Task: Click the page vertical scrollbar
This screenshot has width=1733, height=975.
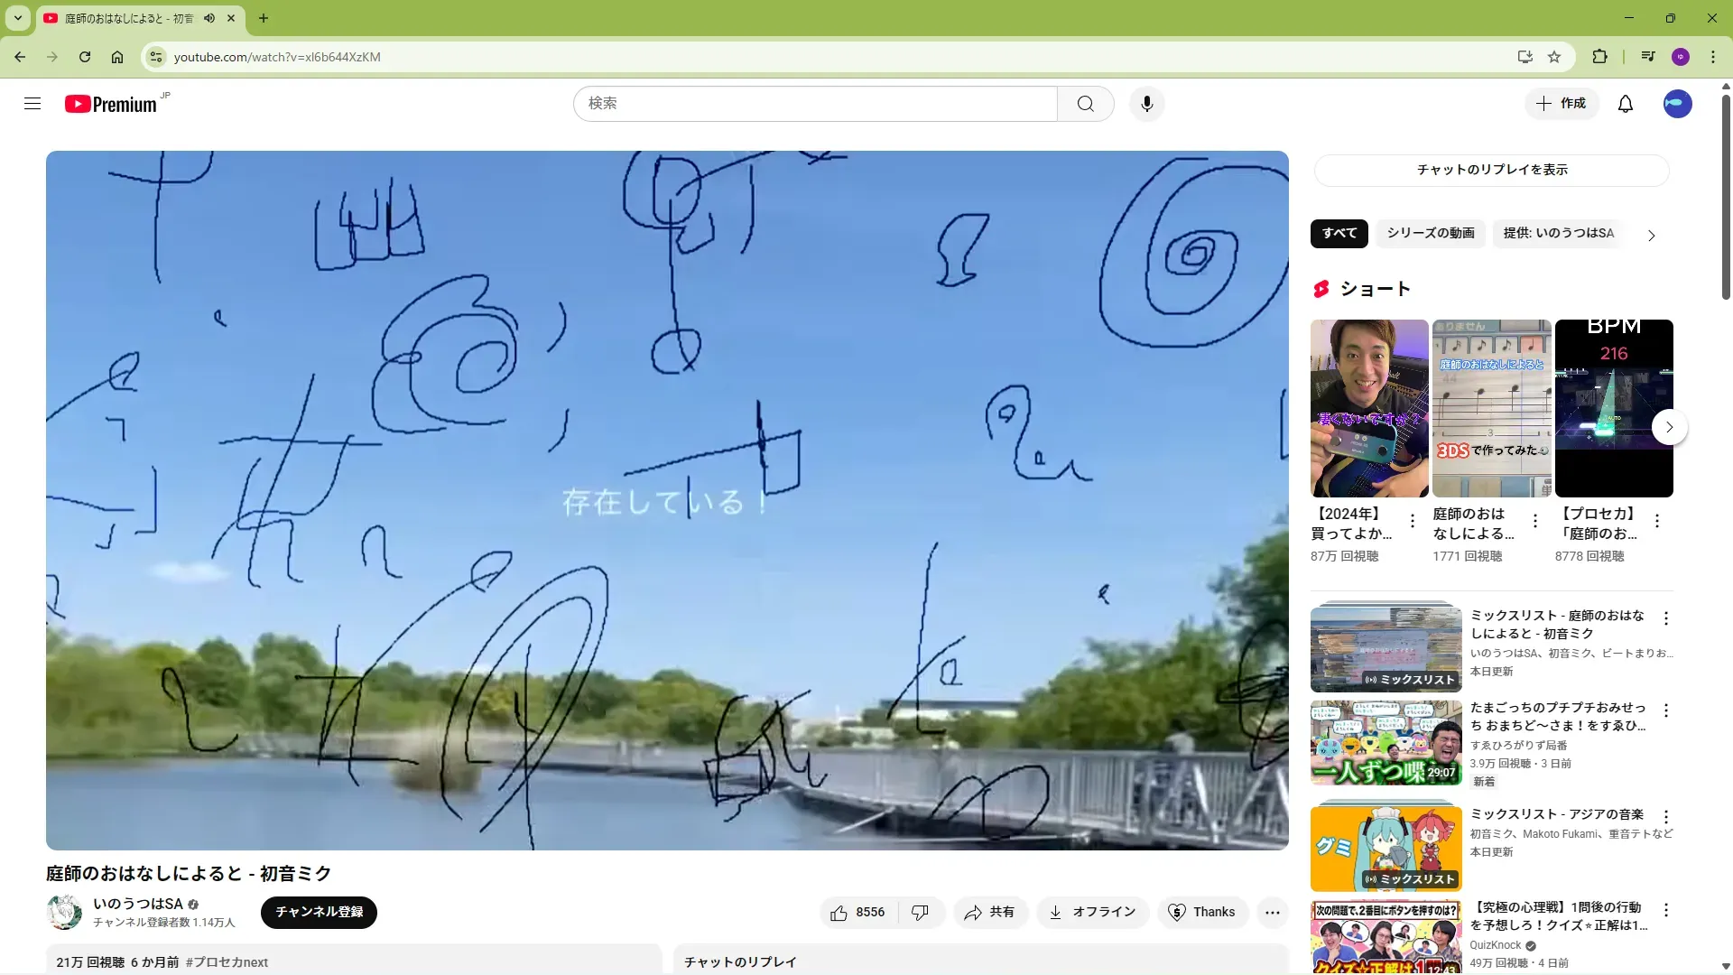Action: coord(1726,199)
